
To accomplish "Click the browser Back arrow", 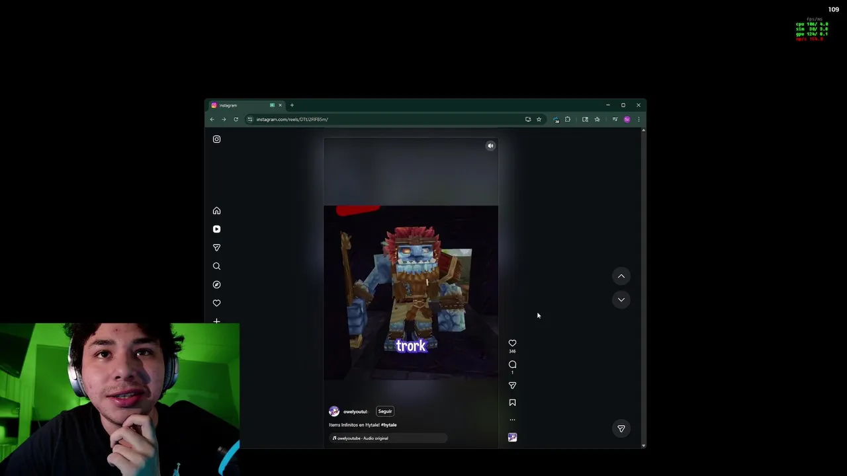I will pos(212,120).
